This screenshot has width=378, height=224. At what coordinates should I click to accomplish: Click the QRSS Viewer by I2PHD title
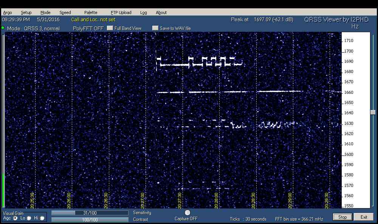336,20
